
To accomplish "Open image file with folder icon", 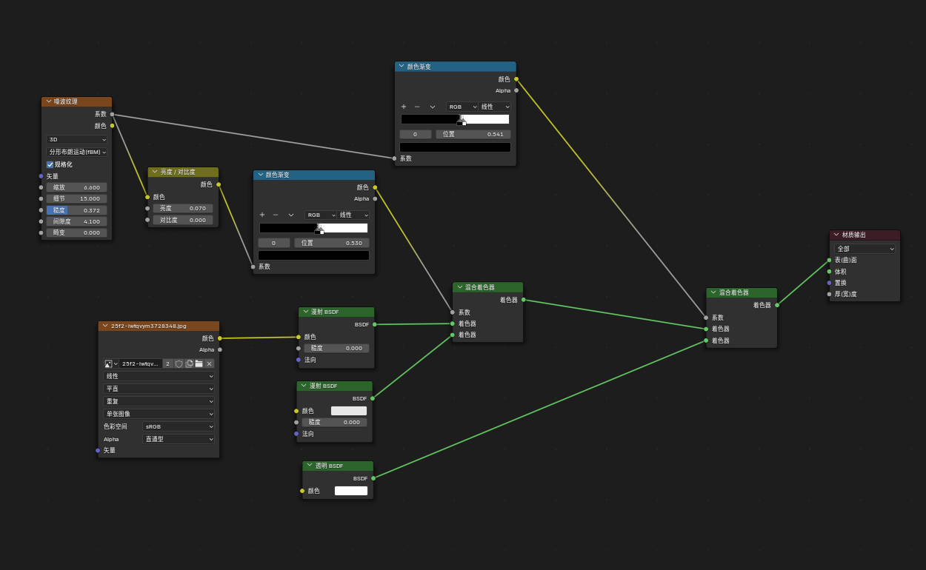I will tap(199, 363).
